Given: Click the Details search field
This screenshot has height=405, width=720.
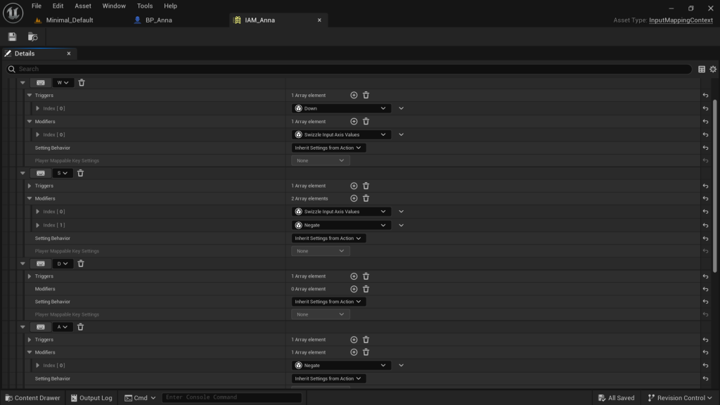Looking at the screenshot, I should click(352, 69).
